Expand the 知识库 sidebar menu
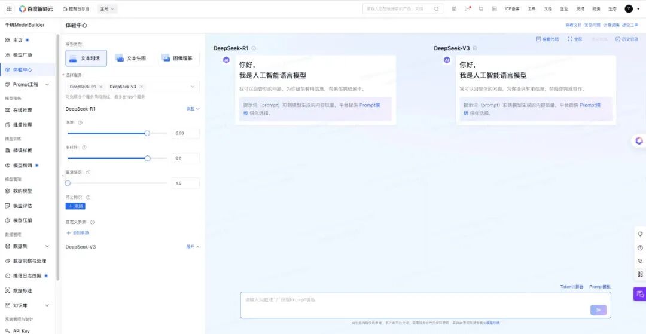Screen dimensions: 646x334 [x=47, y=305]
